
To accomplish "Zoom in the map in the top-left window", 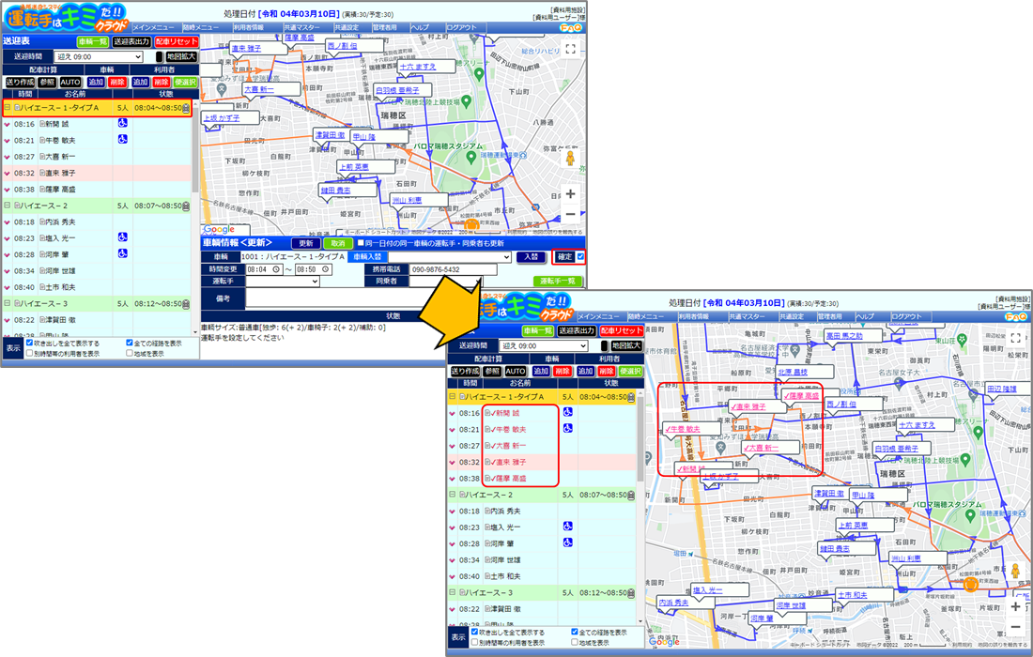I will pos(571,193).
